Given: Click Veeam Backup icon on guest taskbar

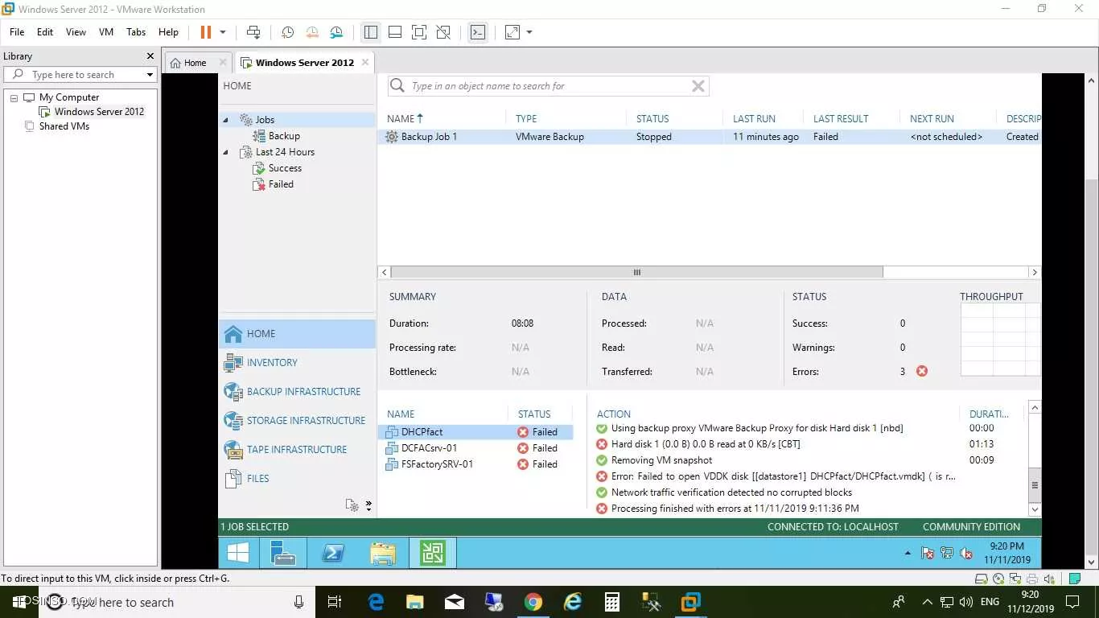Looking at the screenshot, I should click(x=433, y=553).
